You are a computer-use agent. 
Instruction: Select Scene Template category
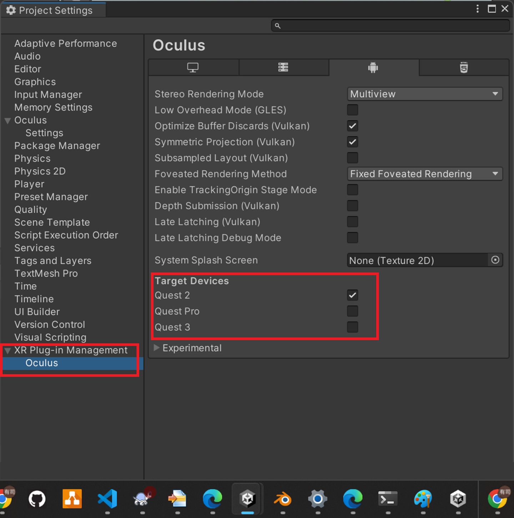(x=52, y=222)
